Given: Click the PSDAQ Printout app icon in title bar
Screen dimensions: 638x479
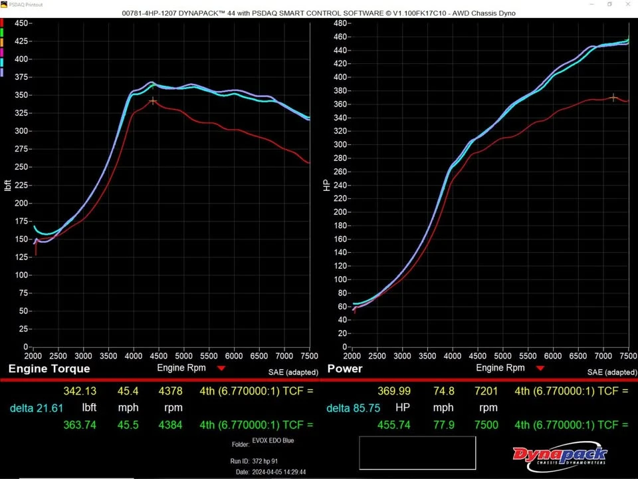Looking at the screenshot, I should [4, 5].
